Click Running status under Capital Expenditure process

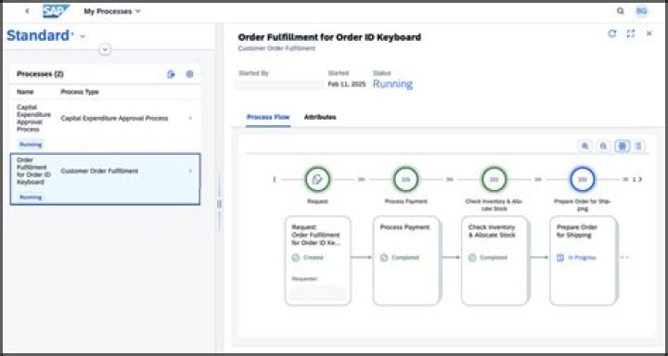pos(31,145)
